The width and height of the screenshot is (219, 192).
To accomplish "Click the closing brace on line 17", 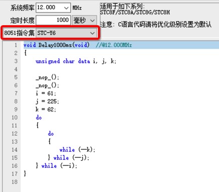I will coord(25,173).
